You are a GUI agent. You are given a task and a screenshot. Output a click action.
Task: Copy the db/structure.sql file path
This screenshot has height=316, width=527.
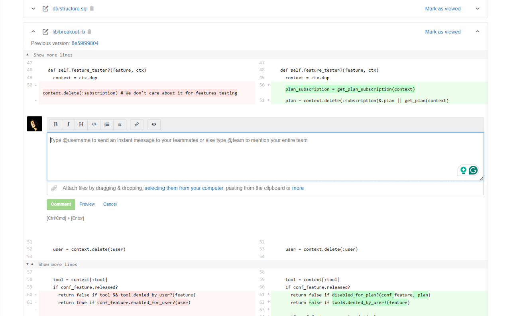pos(92,8)
